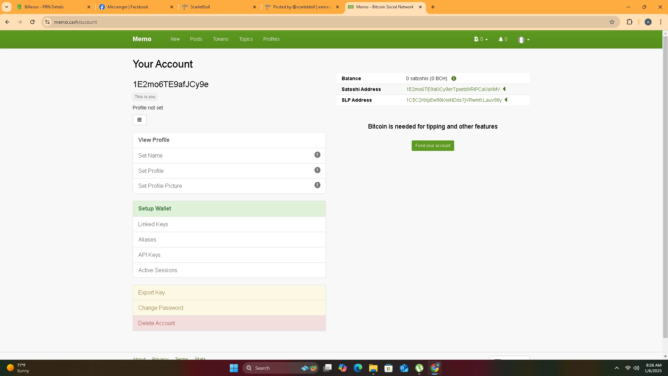Image resolution: width=668 pixels, height=376 pixels.
Task: Open Microsoft Store from the taskbar
Action: (389, 368)
